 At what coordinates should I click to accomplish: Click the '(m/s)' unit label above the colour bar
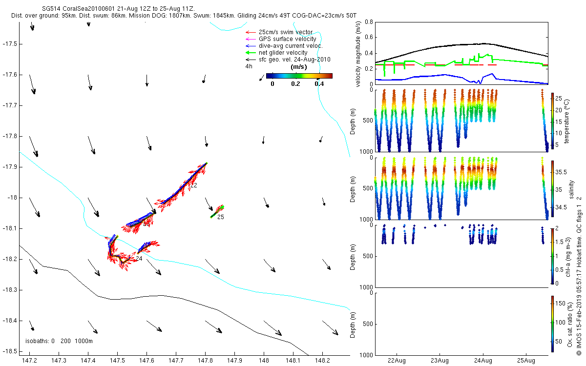click(x=298, y=66)
